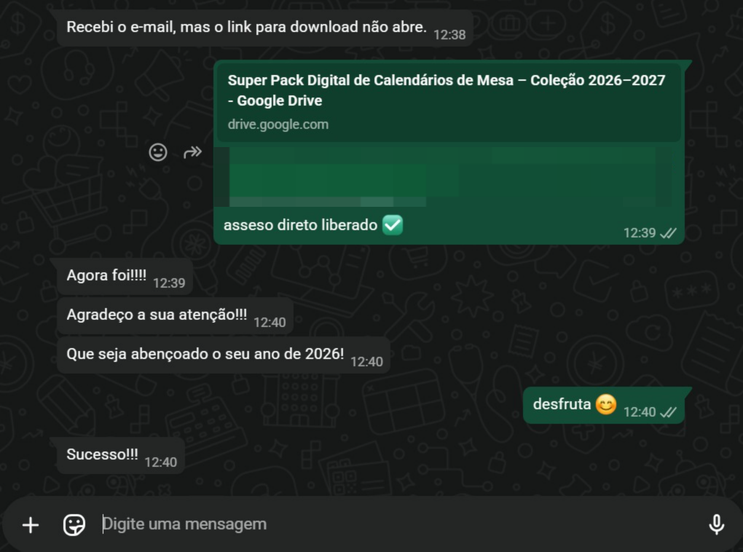Open the sticker and emoji picker

(74, 524)
